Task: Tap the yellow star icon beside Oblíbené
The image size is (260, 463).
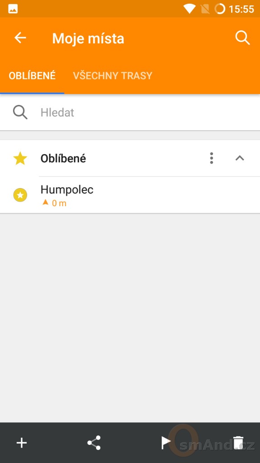Action: pos(20,159)
